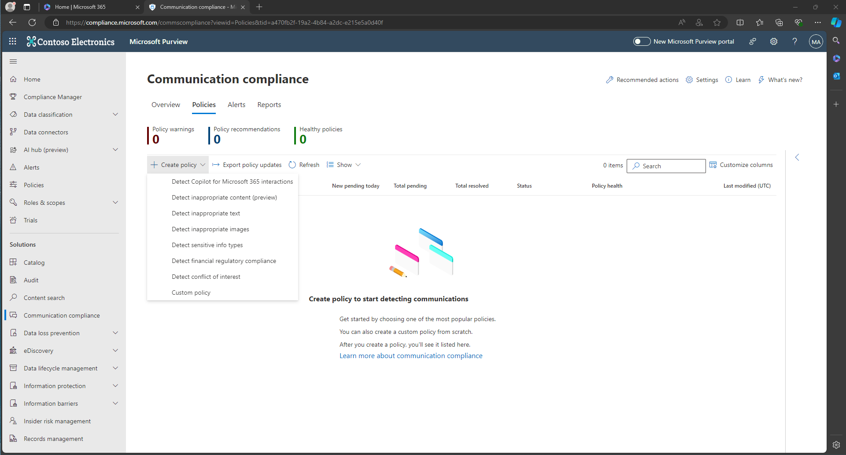Click the Refresh policies button

tap(304, 165)
